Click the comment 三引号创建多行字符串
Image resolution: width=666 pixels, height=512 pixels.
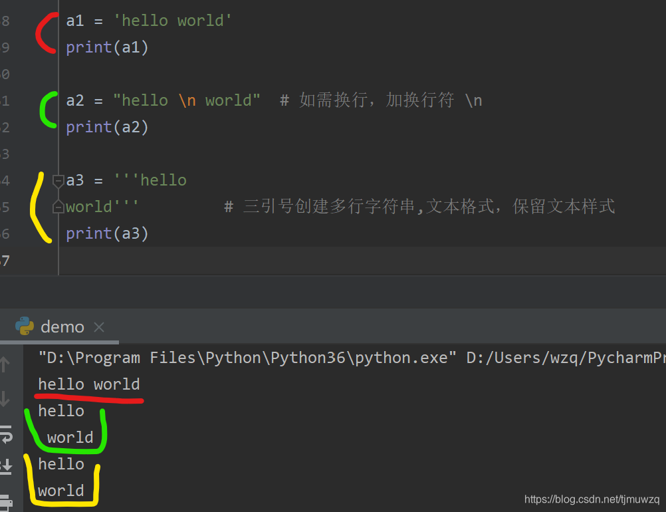click(419, 207)
